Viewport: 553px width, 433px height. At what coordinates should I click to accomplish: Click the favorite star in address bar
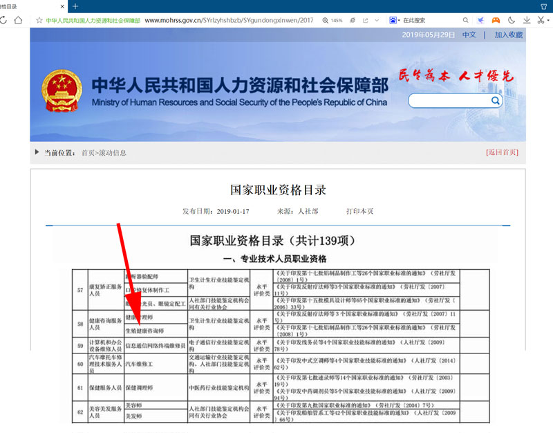[38, 21]
